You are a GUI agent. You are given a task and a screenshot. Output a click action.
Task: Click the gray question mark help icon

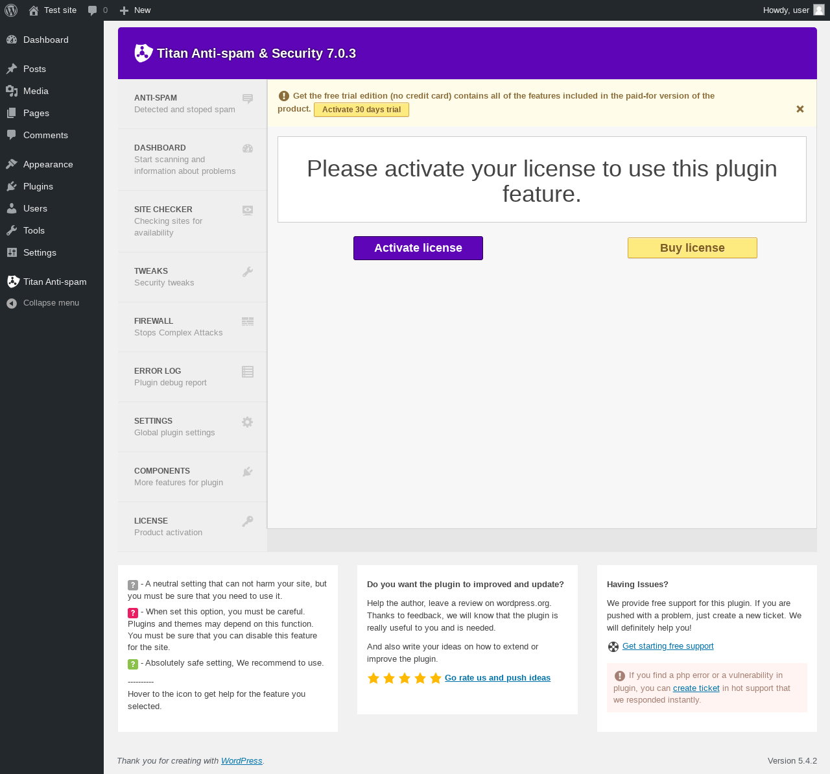tap(133, 585)
